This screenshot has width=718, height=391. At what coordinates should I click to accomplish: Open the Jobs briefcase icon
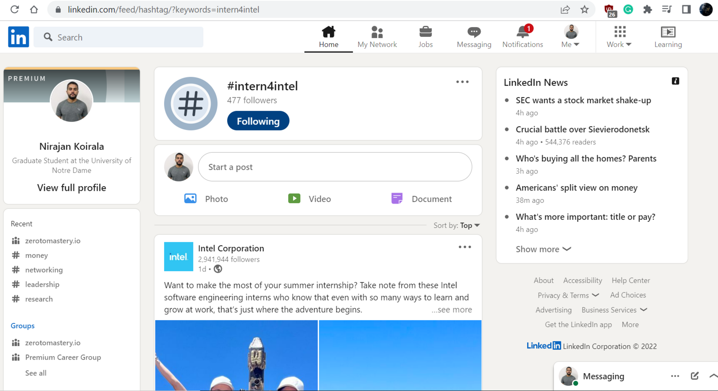click(425, 32)
